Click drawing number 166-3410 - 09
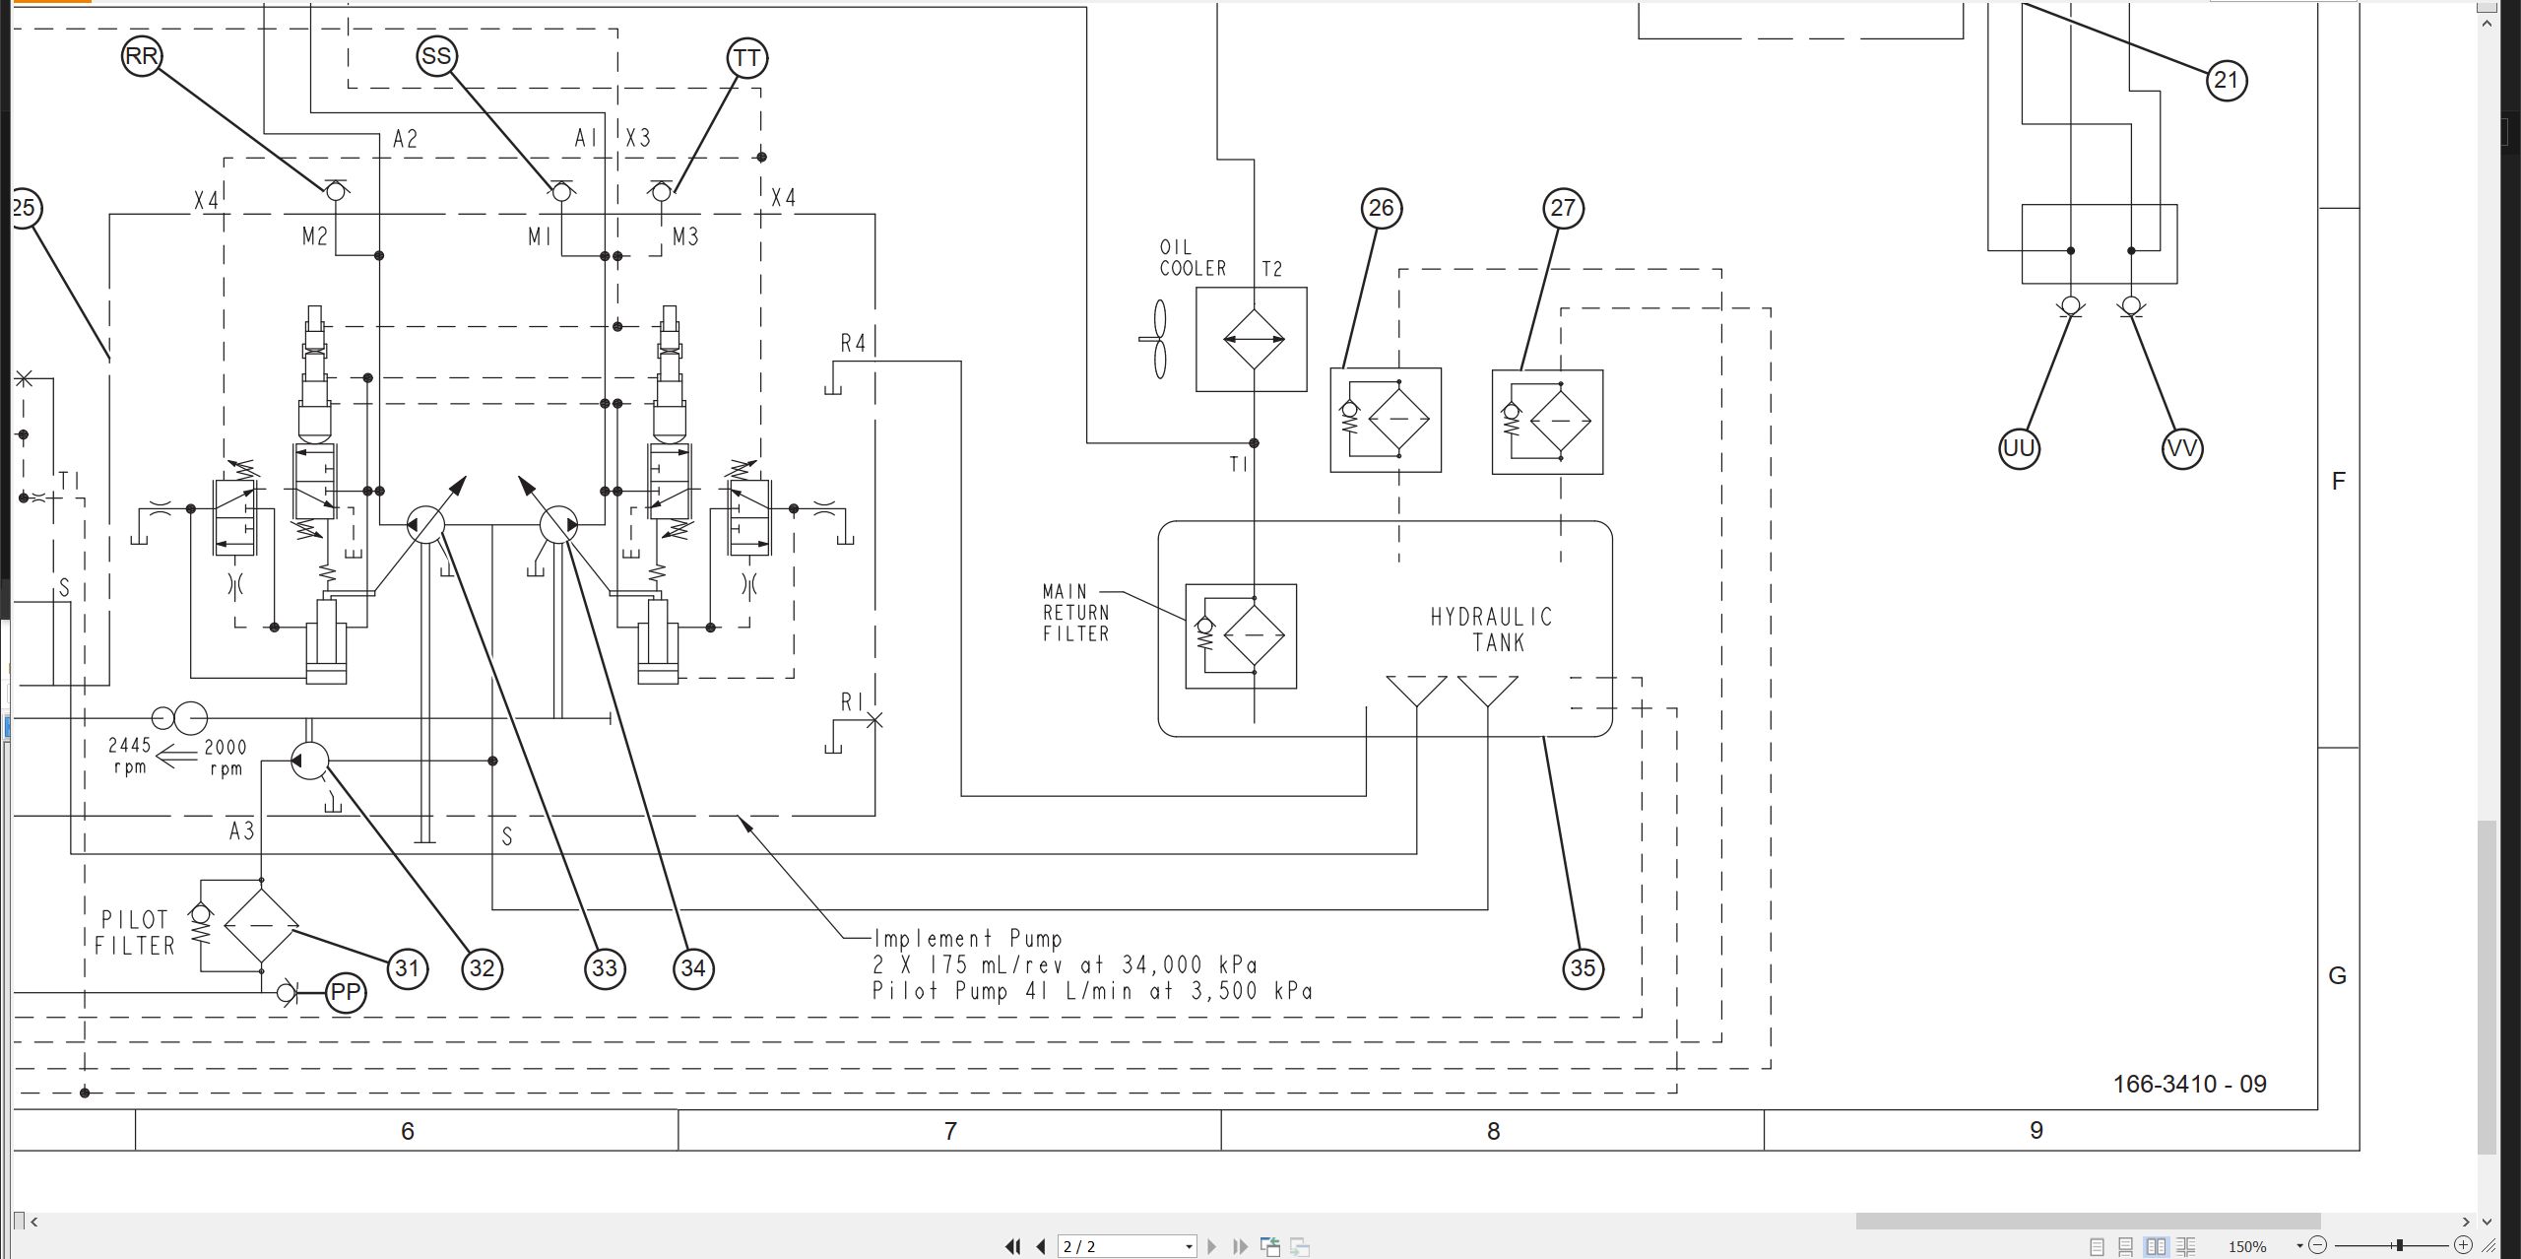 coord(2189,1084)
